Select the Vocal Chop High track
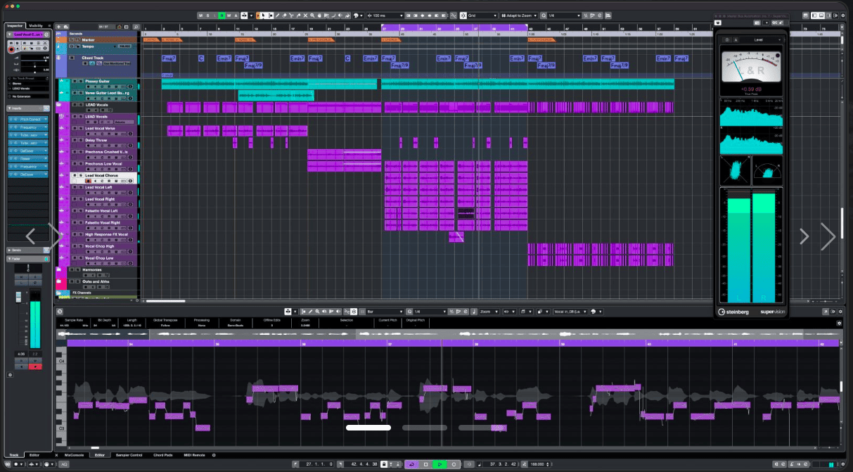 (100, 246)
